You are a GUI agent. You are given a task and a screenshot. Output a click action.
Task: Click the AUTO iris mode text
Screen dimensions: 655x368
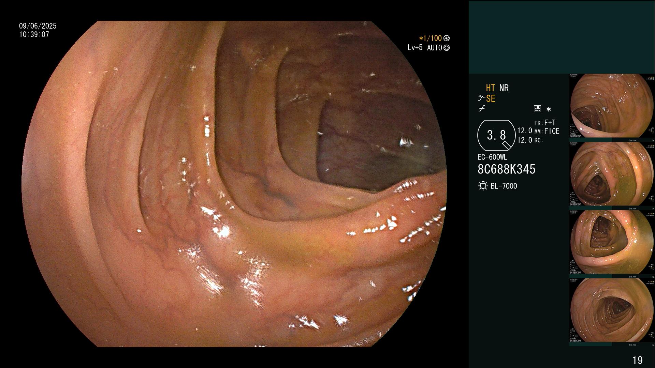tap(434, 48)
